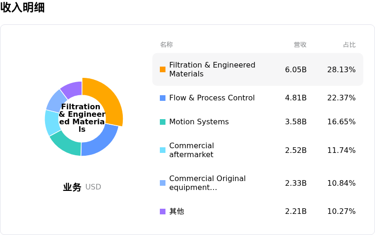The image size is (375, 235).
Task: Click the orange Filtration legend swatch
Action: (163, 69)
